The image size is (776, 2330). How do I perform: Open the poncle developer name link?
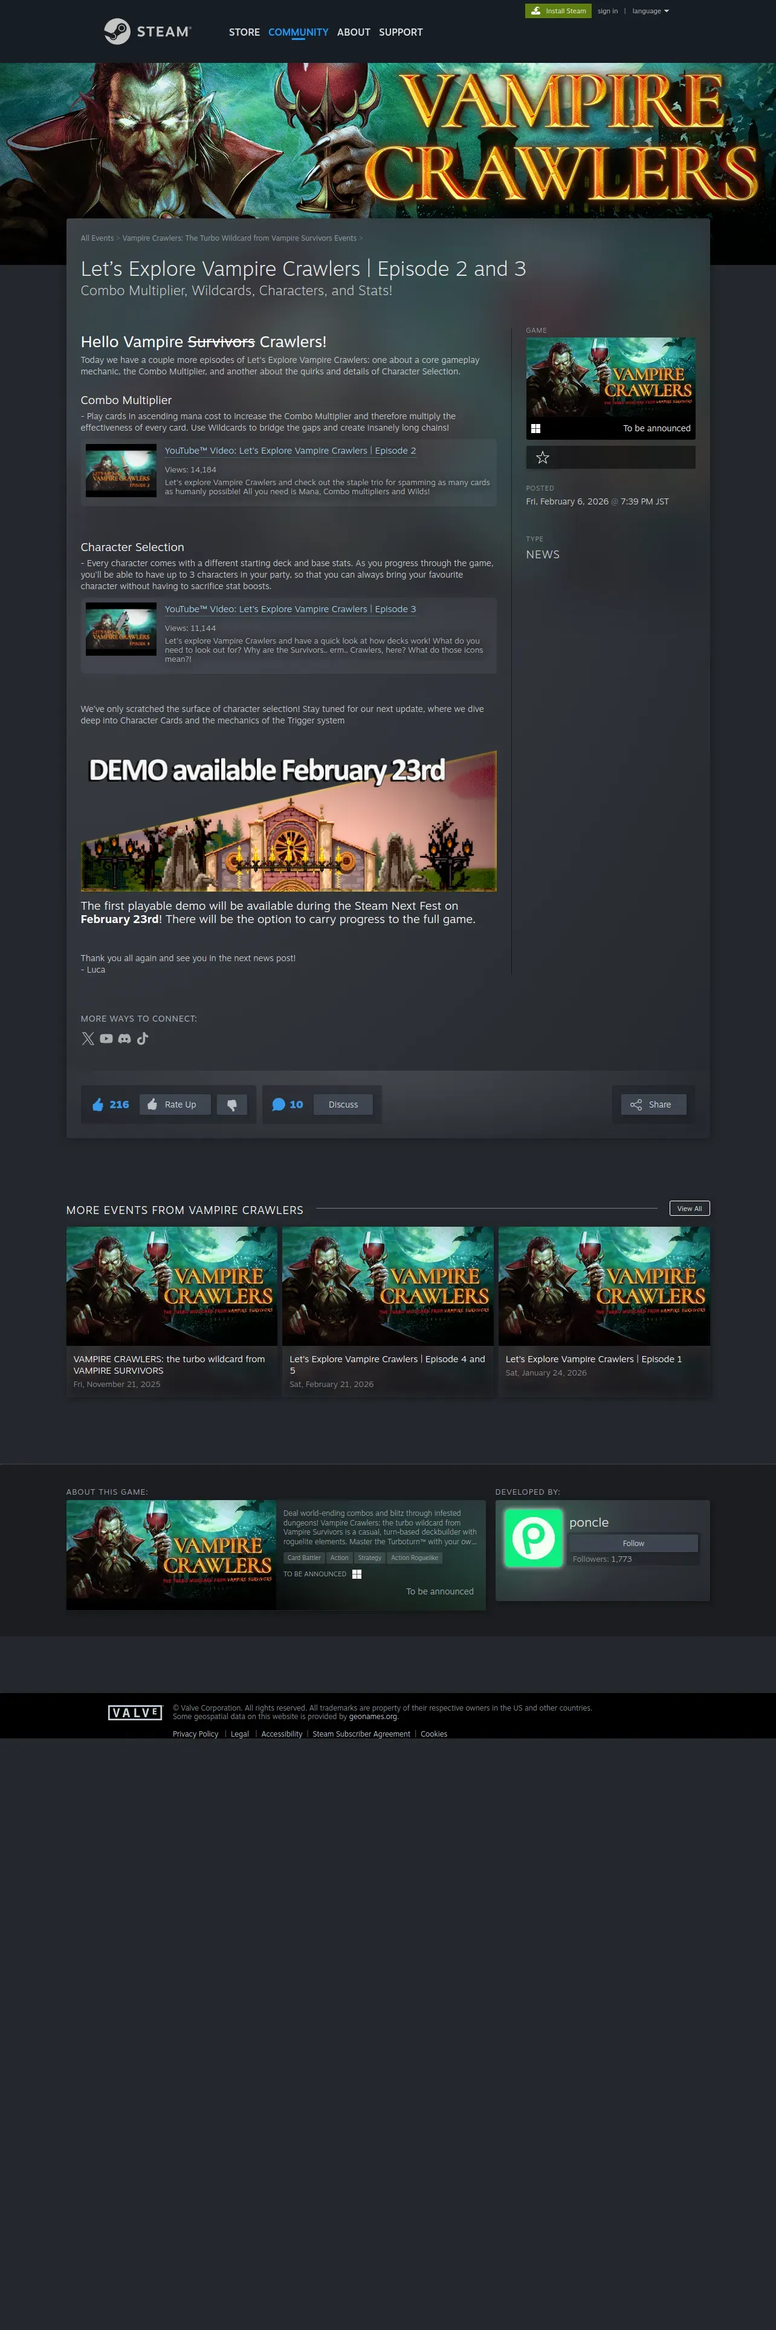tap(589, 1522)
